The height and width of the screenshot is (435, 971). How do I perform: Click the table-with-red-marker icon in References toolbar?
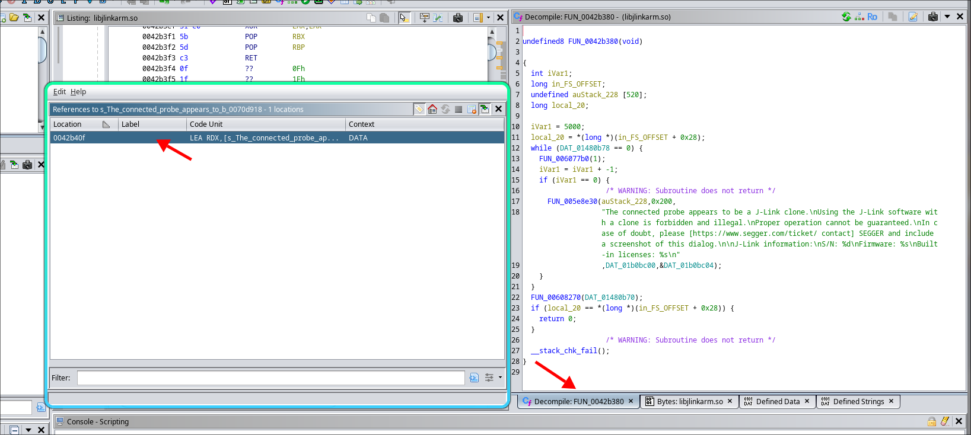click(x=472, y=109)
